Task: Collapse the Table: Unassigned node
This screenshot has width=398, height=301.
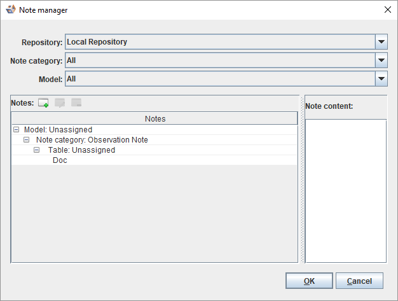Action: pos(38,150)
